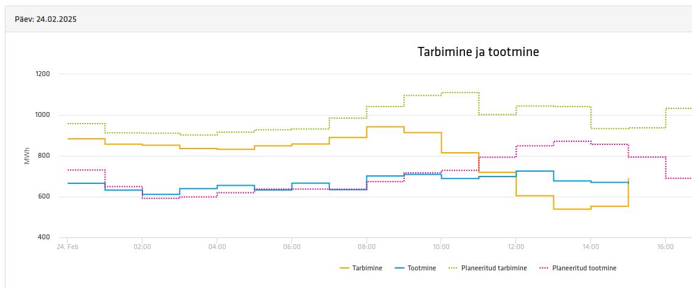Click the chart title Tarbimine ja tootmine
This screenshot has height=288, width=692.
(478, 52)
